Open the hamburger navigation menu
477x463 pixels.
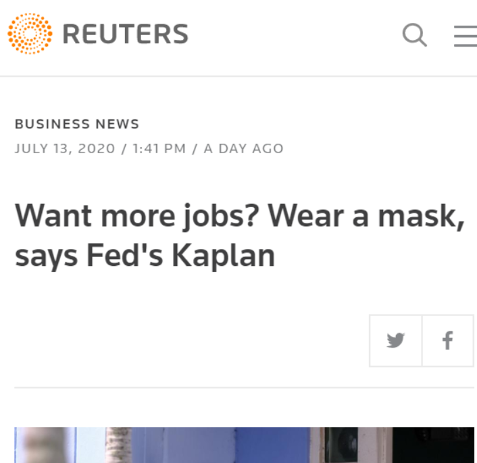coord(465,35)
